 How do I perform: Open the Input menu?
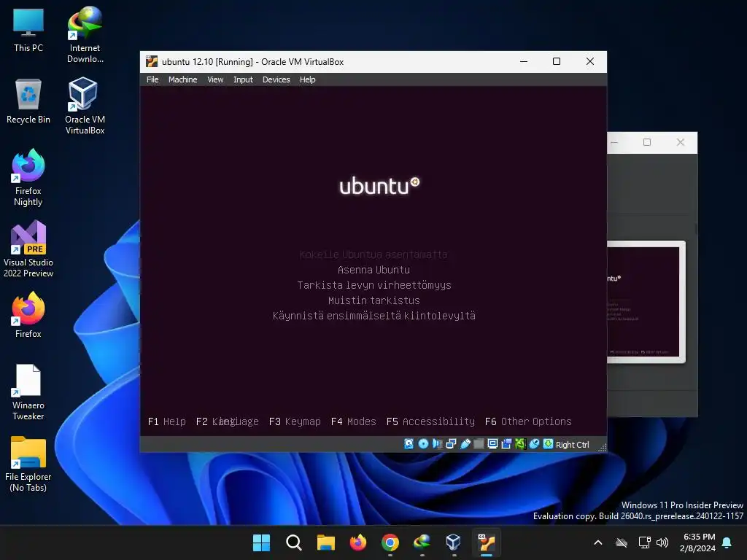tap(243, 79)
